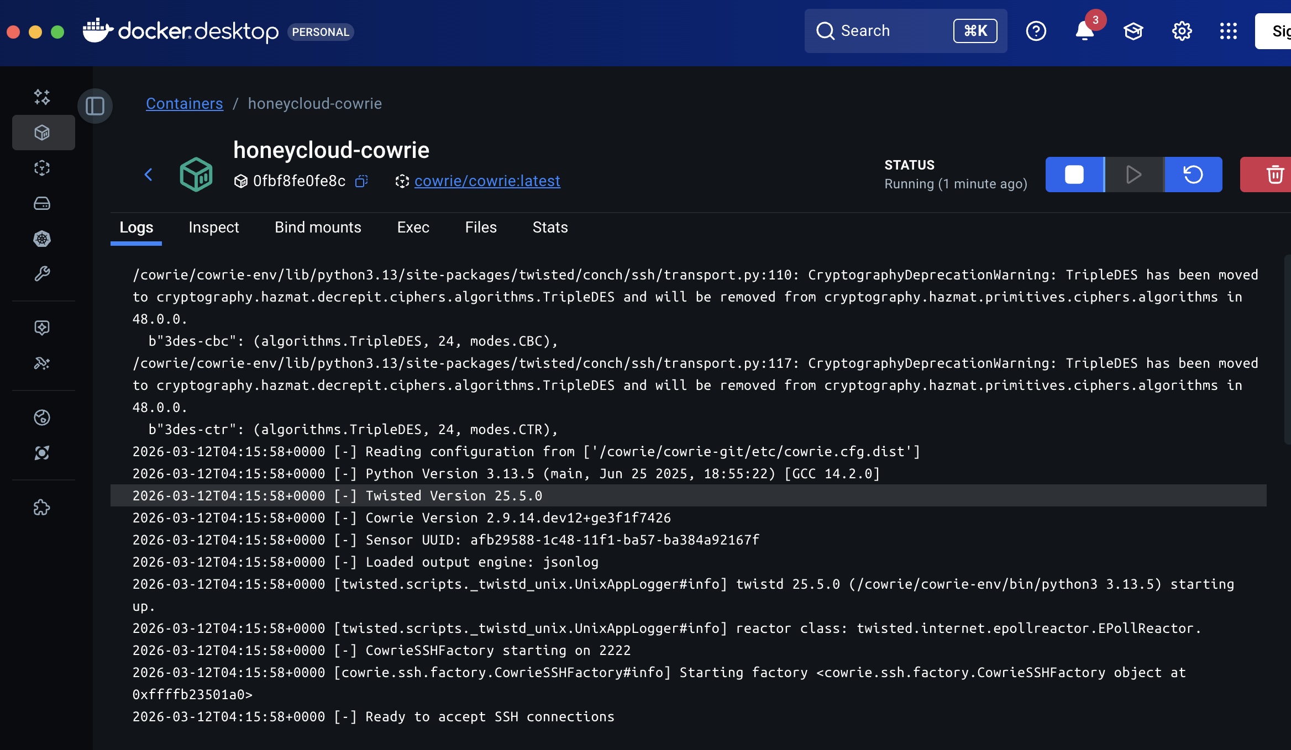The width and height of the screenshot is (1291, 750).
Task: Select the 'Reading configuration from' log line
Action: (x=689, y=451)
